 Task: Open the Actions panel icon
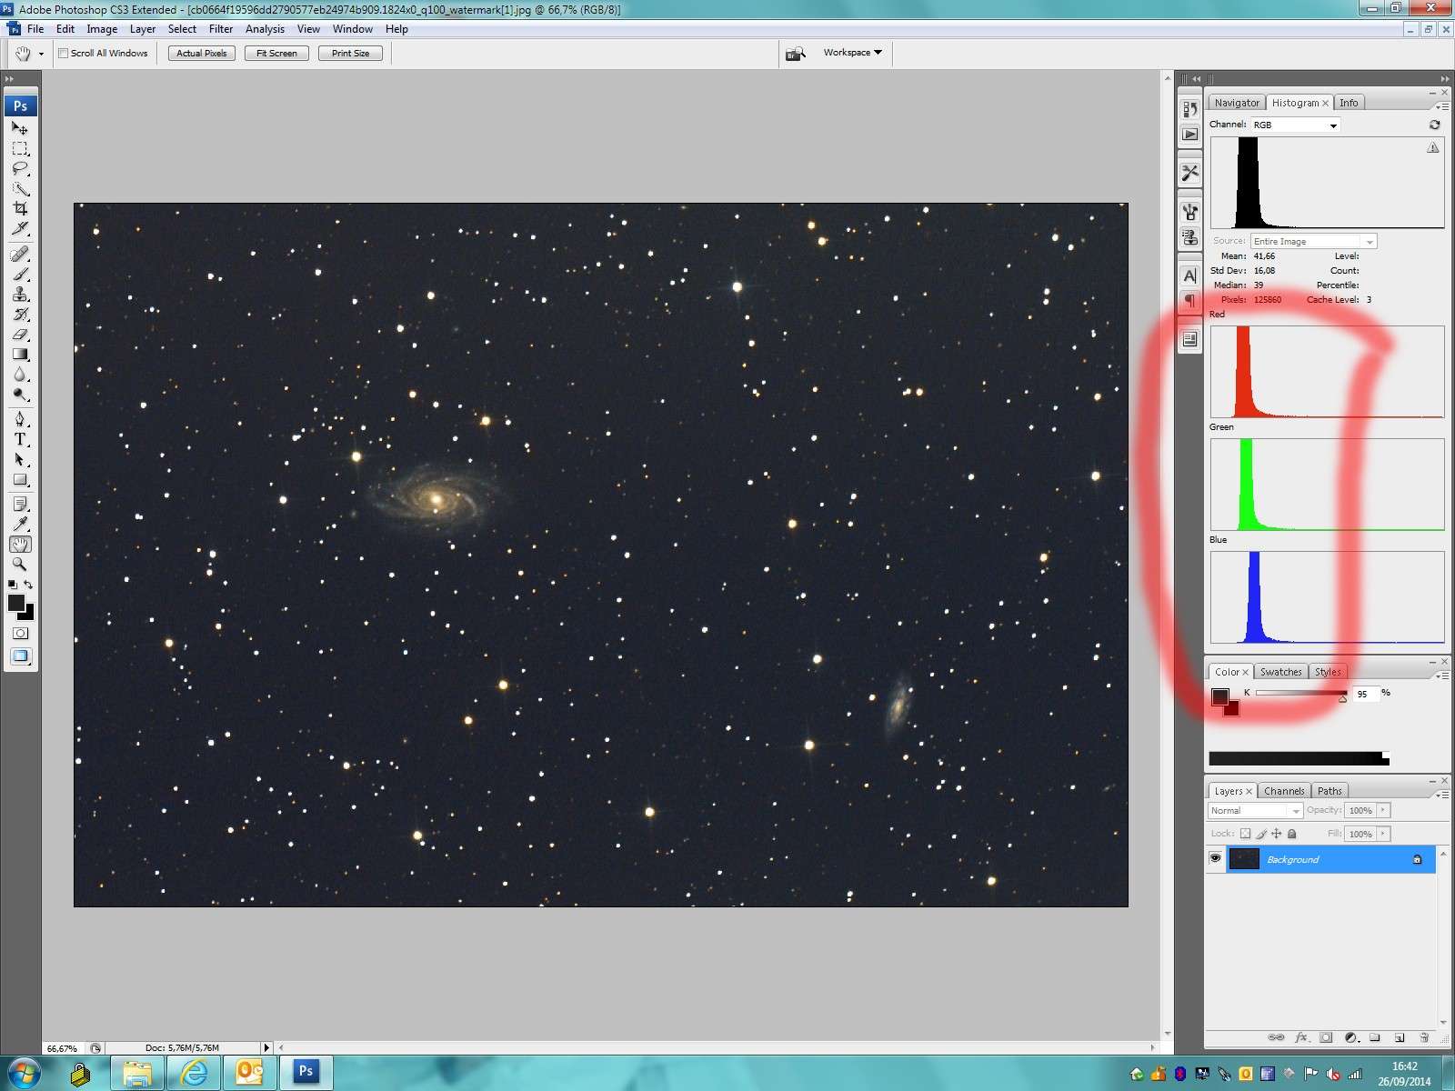click(x=1189, y=134)
